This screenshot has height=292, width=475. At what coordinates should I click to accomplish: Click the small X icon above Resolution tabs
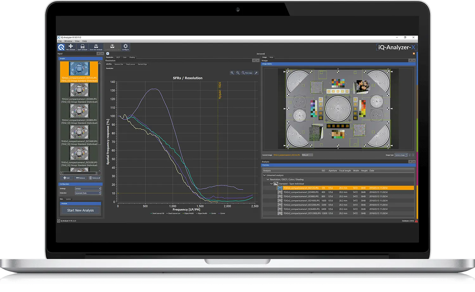(x=108, y=53)
